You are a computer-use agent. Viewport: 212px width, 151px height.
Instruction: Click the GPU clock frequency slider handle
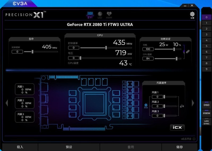106,48
